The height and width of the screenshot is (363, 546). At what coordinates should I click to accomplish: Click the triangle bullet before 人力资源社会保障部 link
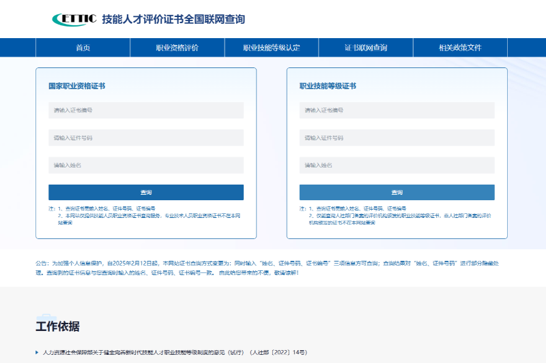pos(37,352)
